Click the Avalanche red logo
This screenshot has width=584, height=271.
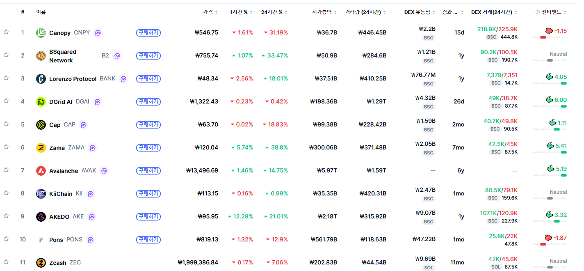(41, 170)
